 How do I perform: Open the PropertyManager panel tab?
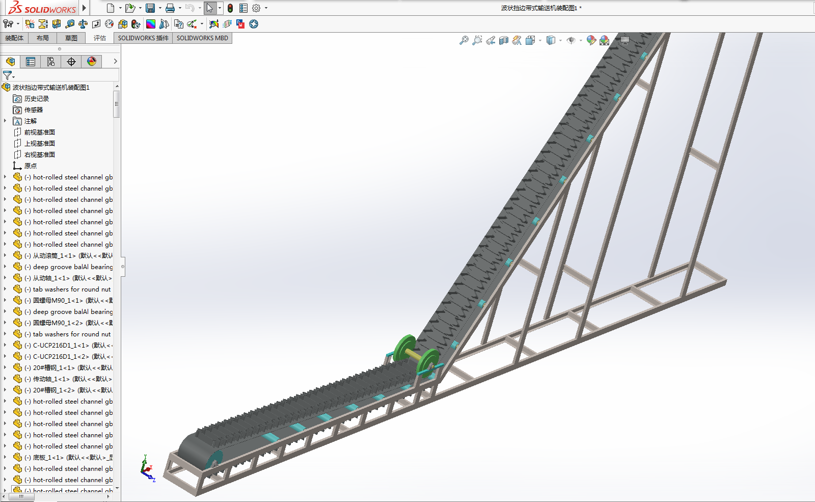pyautogui.click(x=31, y=62)
